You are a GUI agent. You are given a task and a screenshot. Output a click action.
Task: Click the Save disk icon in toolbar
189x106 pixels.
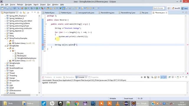[8, 8]
